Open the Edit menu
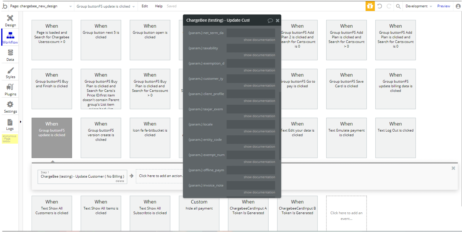The height and width of the screenshot is (240, 462). click(145, 6)
